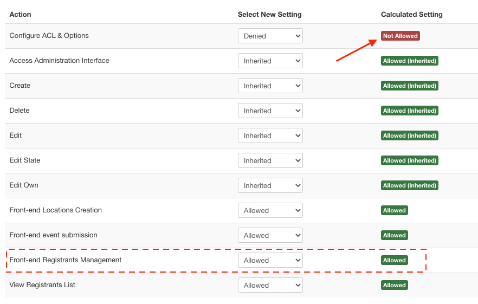
Task: Expand the Edit Own permission dropdown
Action: tap(270, 185)
